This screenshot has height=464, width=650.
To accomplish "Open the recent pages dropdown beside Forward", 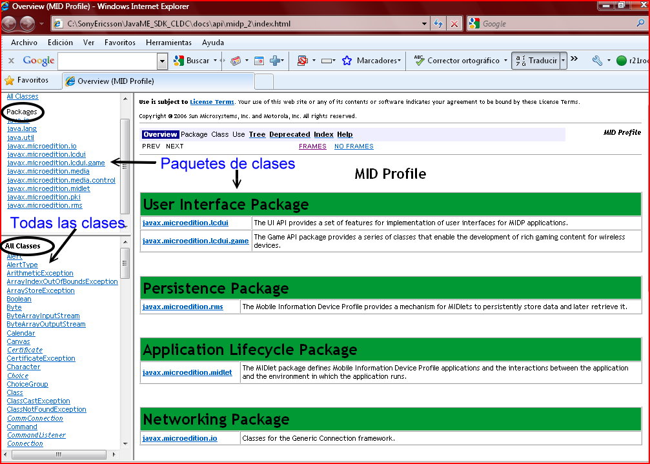I will (41, 24).
